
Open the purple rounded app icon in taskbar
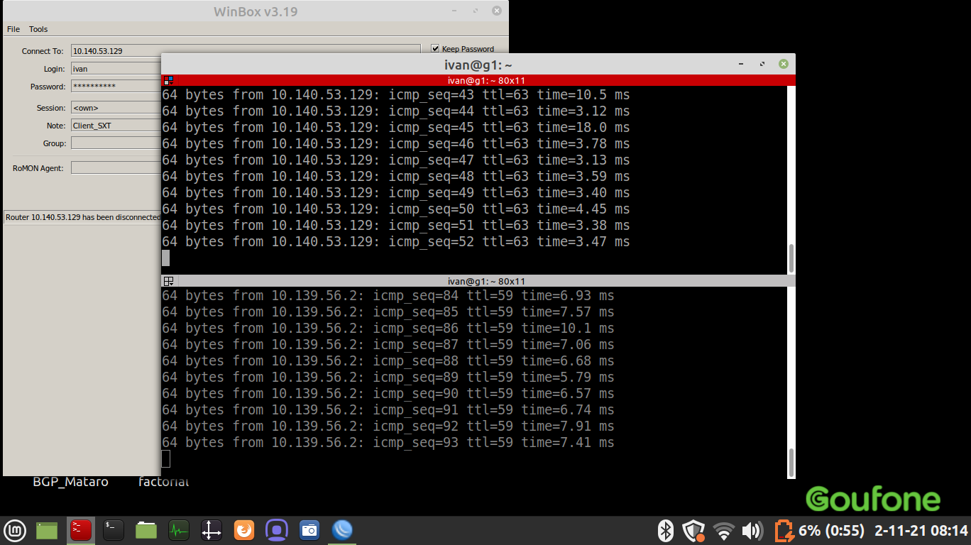click(276, 530)
